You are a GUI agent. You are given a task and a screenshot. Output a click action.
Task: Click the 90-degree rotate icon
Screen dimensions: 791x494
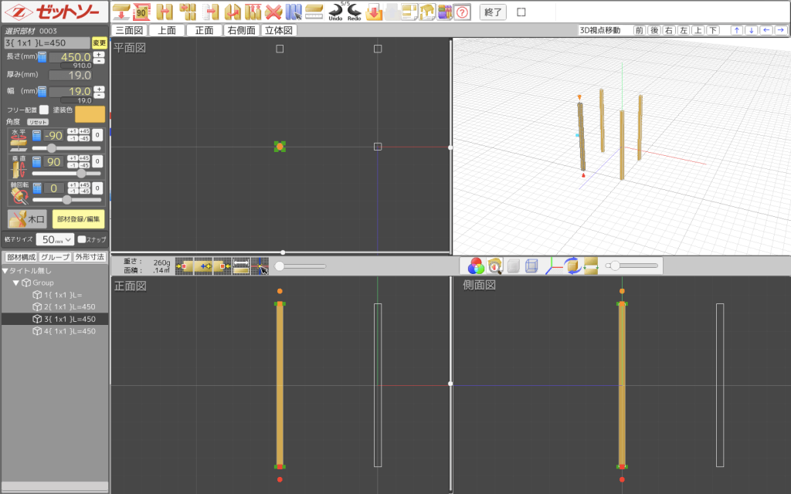click(x=141, y=12)
